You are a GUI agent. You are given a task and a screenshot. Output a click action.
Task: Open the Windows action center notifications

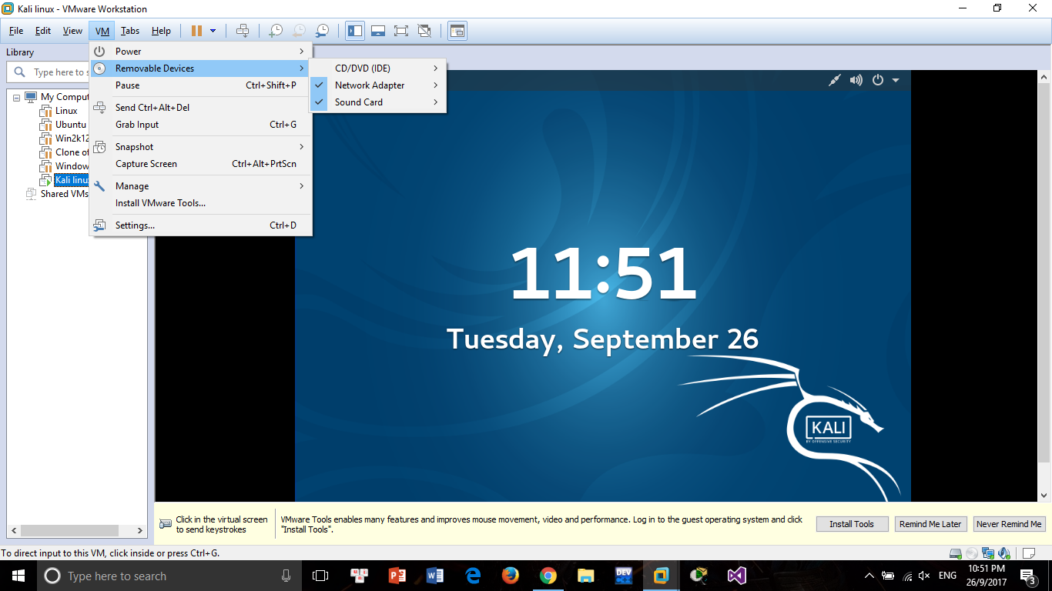point(1027,576)
